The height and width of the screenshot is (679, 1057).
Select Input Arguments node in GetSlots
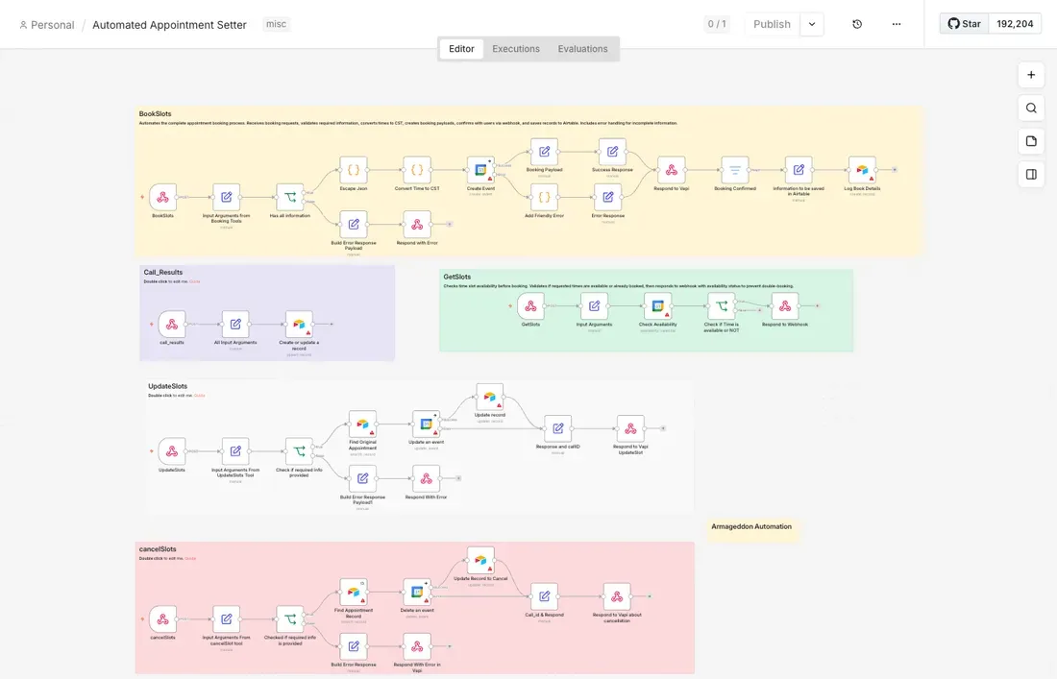594,305
